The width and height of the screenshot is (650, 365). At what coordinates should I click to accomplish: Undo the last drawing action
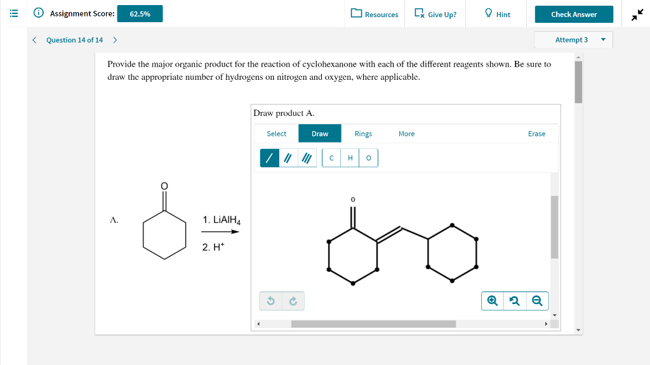tap(270, 300)
